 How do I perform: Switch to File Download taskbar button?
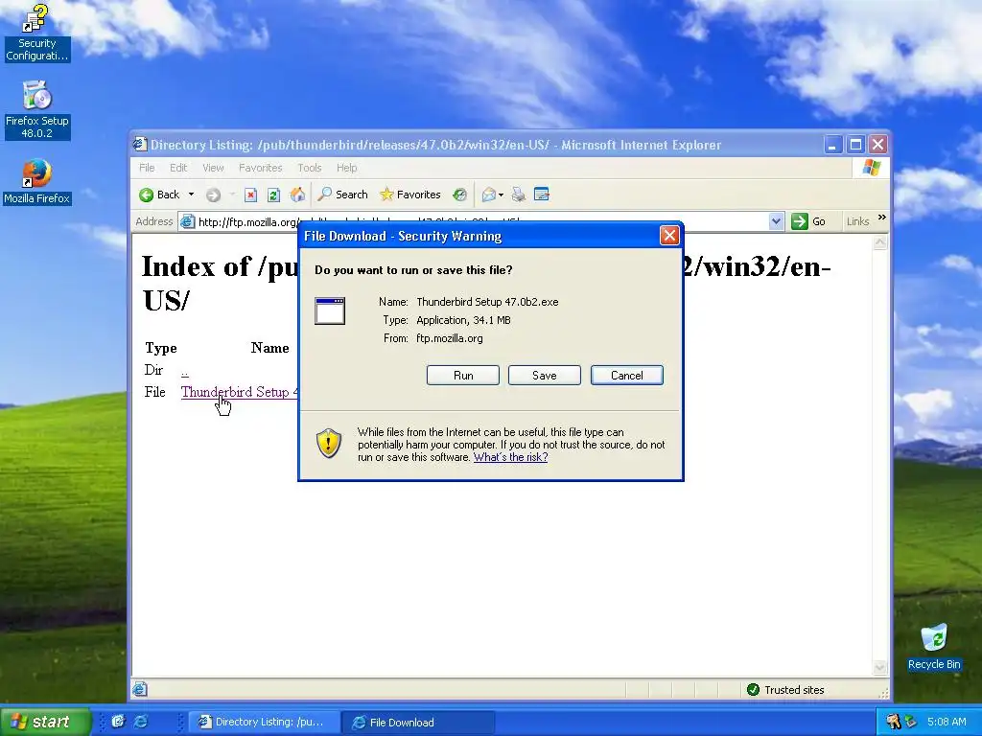pos(417,723)
